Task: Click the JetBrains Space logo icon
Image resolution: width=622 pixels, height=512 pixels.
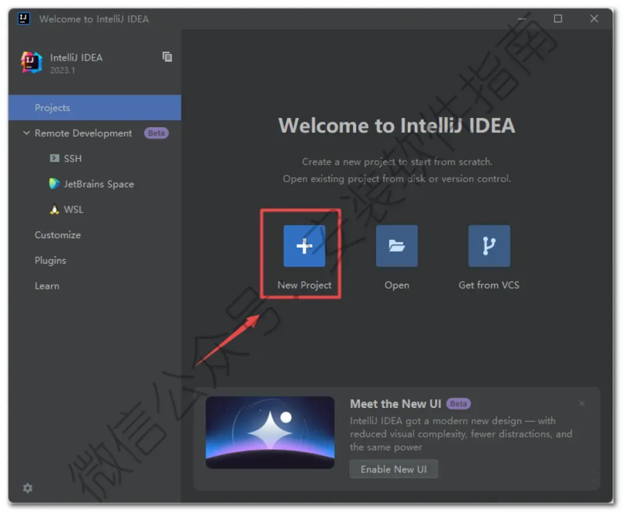Action: [x=54, y=184]
